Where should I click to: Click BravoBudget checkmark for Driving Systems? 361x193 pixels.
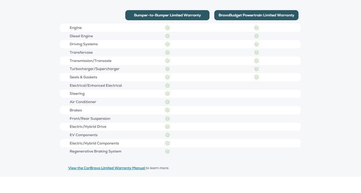tap(257, 44)
